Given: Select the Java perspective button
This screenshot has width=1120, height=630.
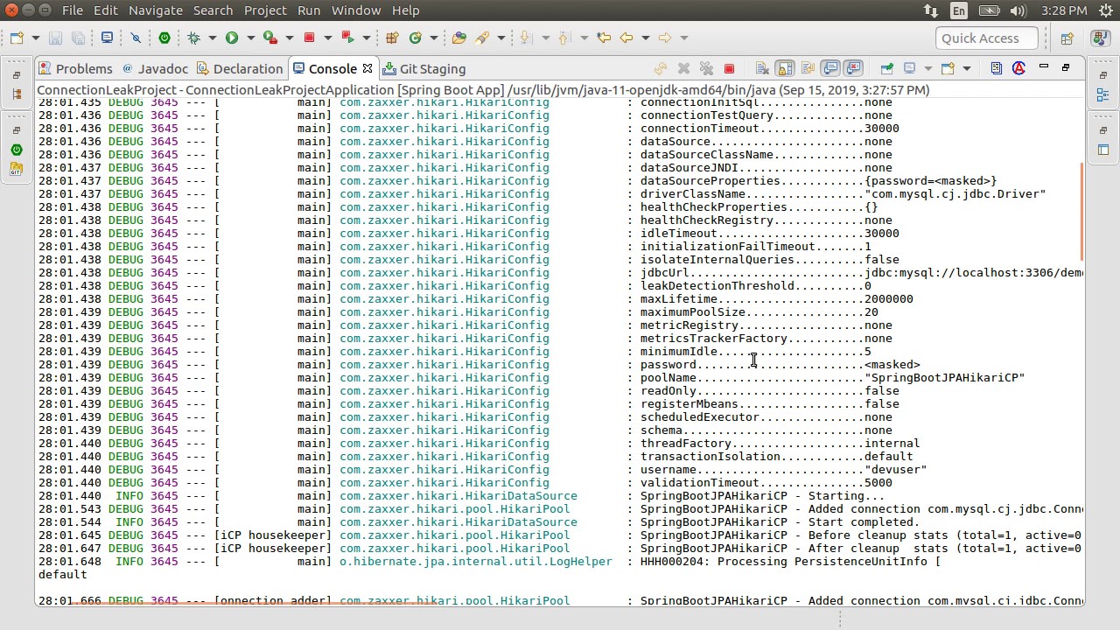Looking at the screenshot, I should [x=1100, y=38].
